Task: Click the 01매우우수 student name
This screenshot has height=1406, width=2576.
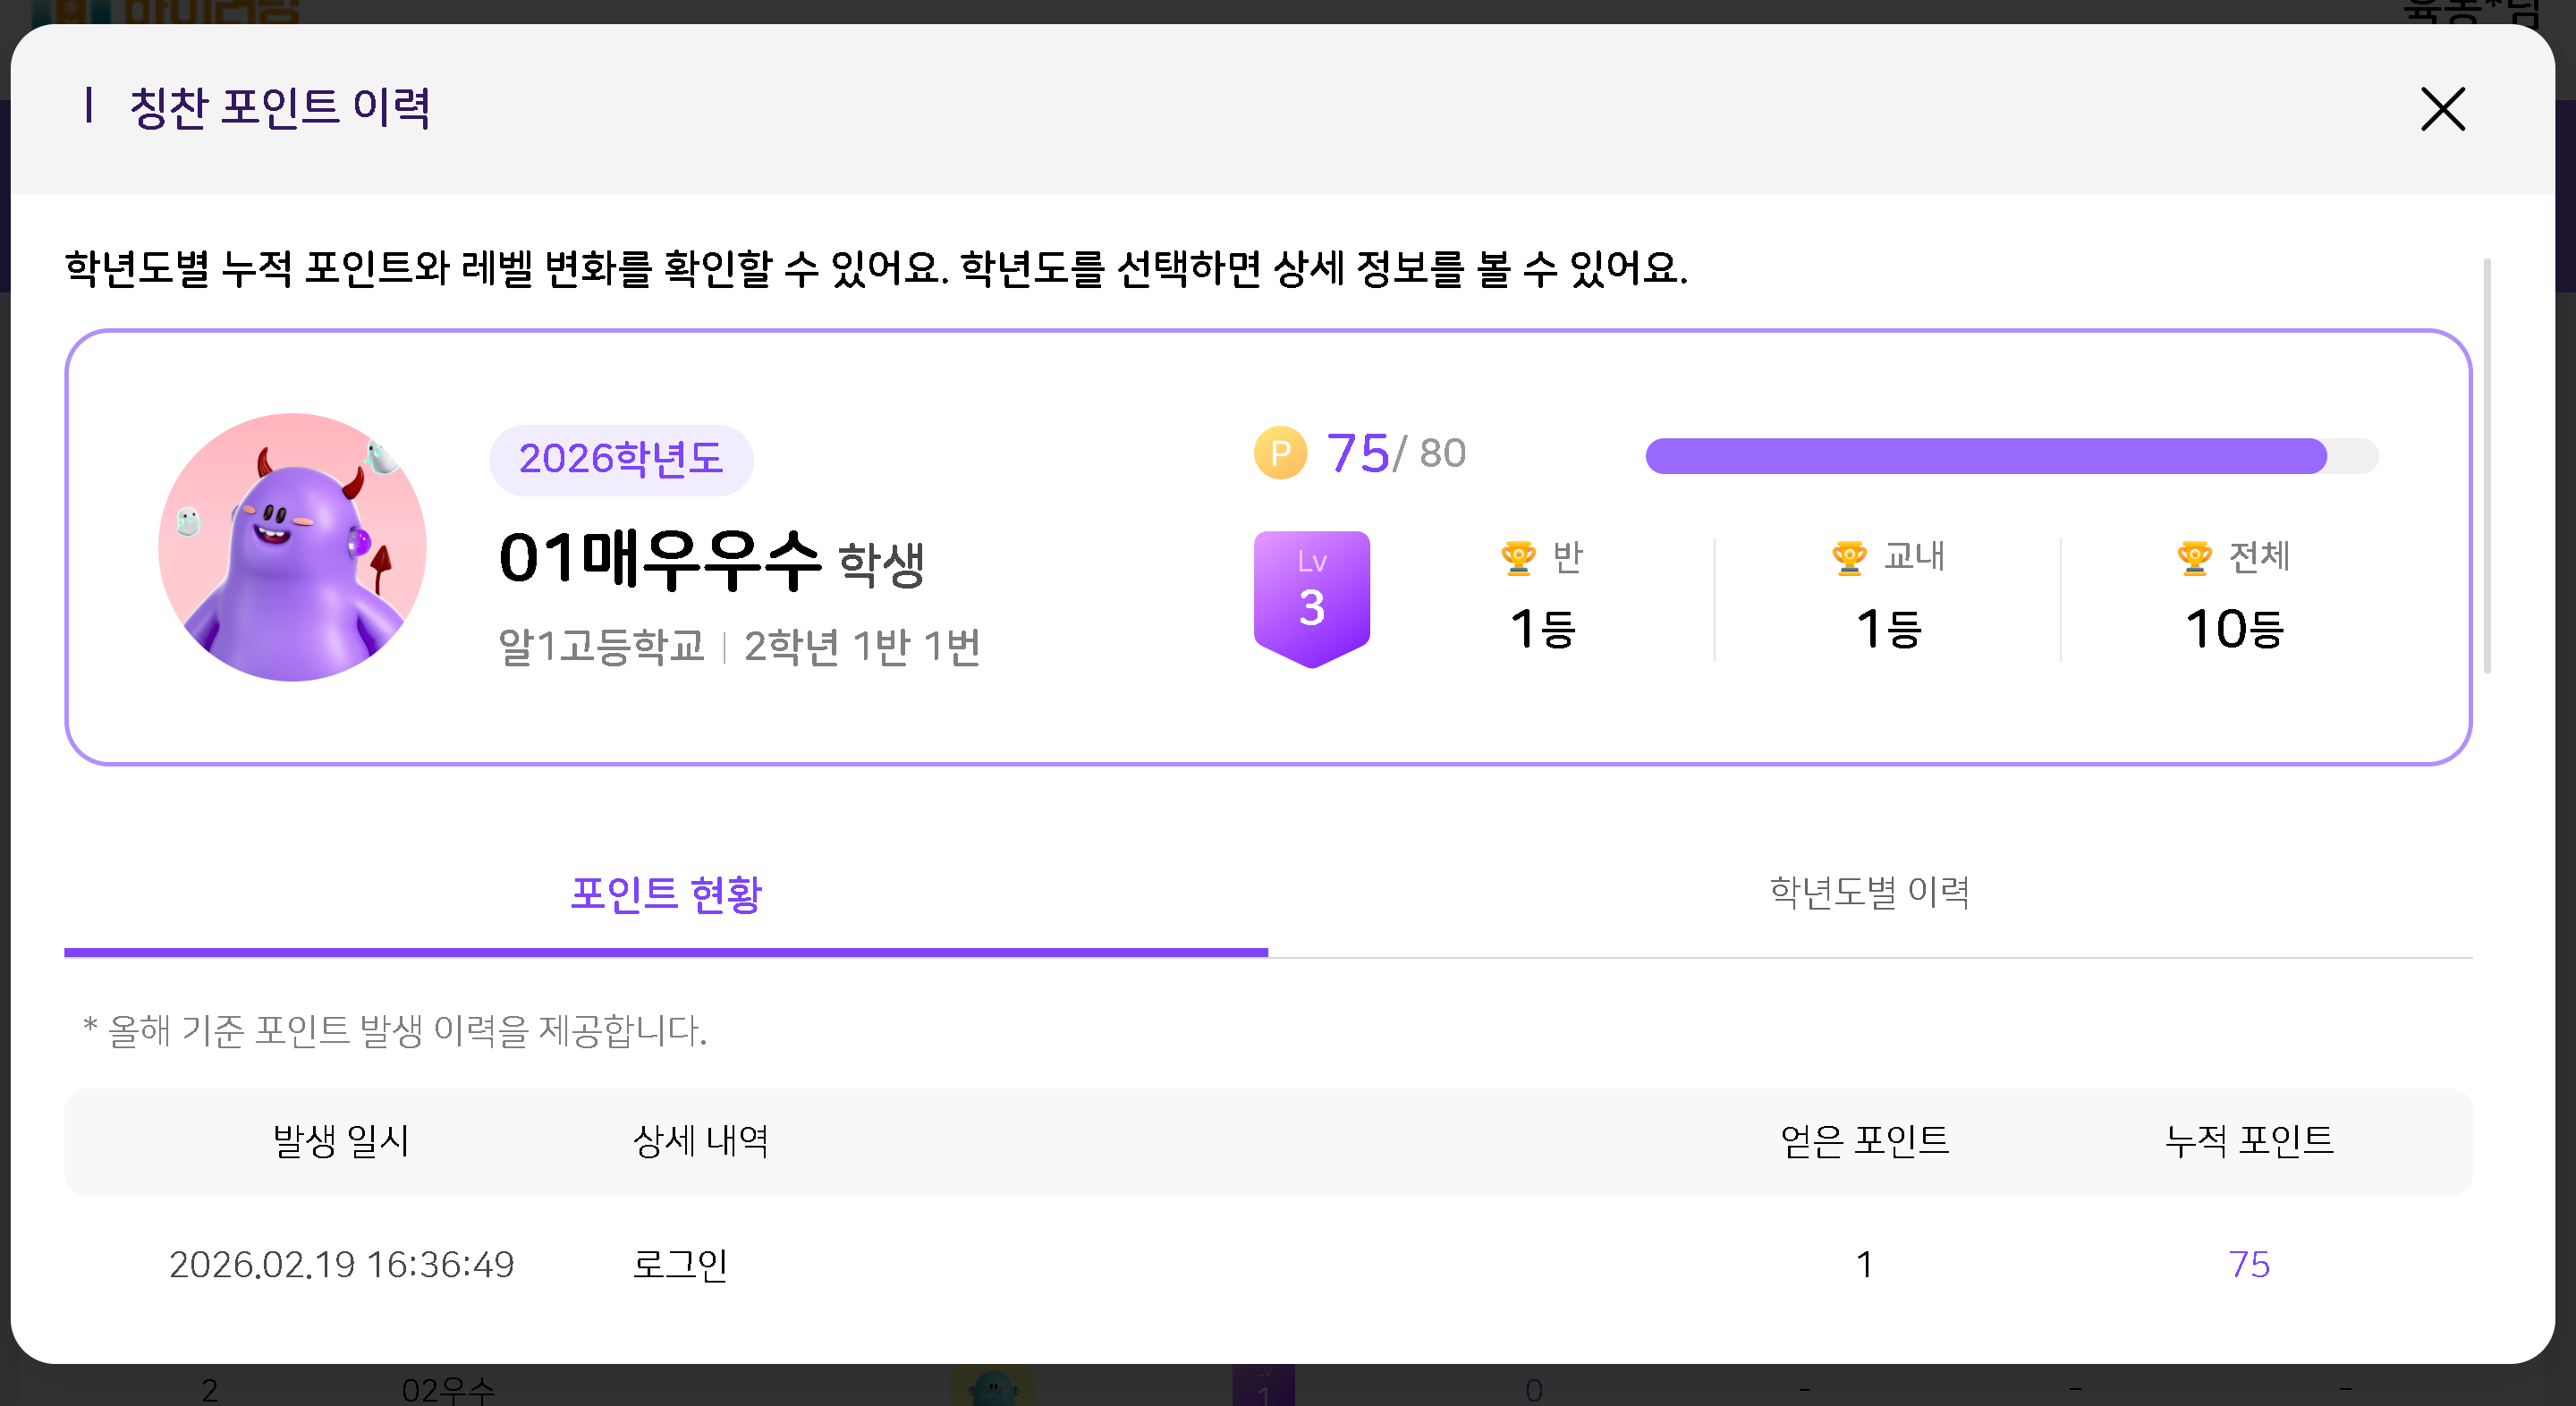Action: [x=660, y=559]
